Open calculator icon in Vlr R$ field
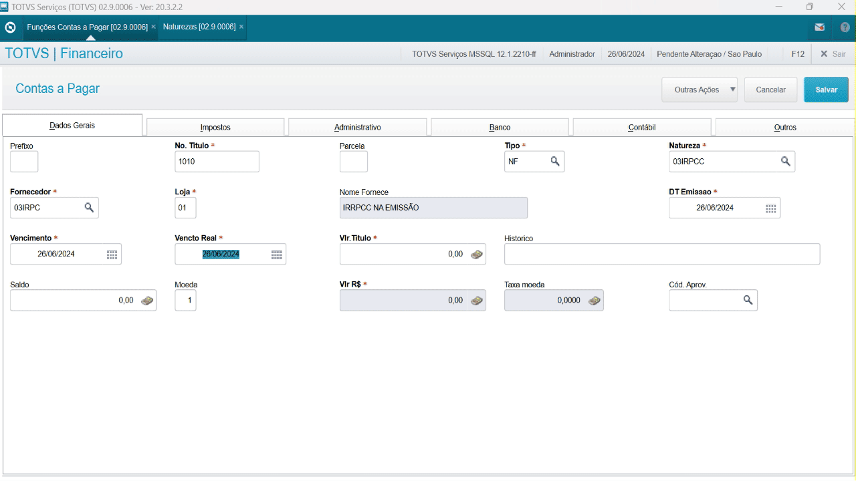This screenshot has width=856, height=481. [477, 301]
